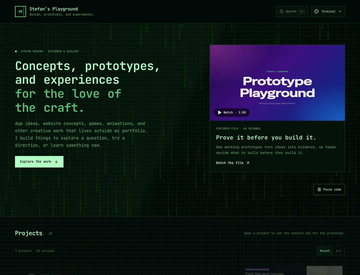Click the green status dot beside Stefan Regehr
360x275 pixels.
16,51
